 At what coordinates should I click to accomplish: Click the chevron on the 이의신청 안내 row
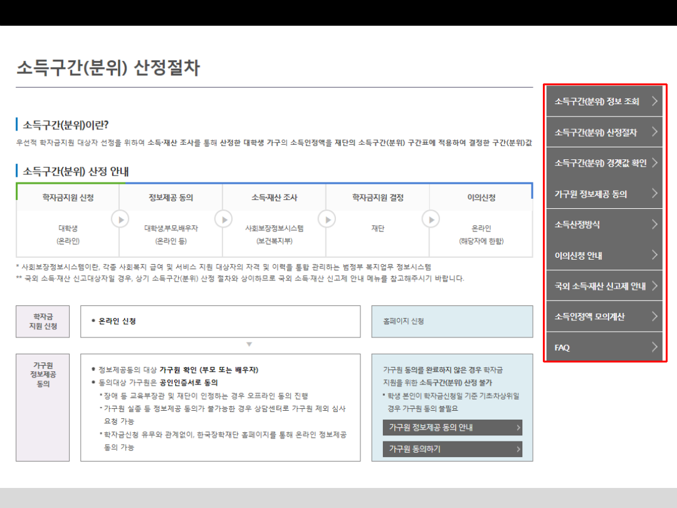pyautogui.click(x=654, y=255)
